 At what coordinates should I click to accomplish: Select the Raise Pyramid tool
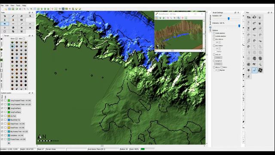(21, 28)
